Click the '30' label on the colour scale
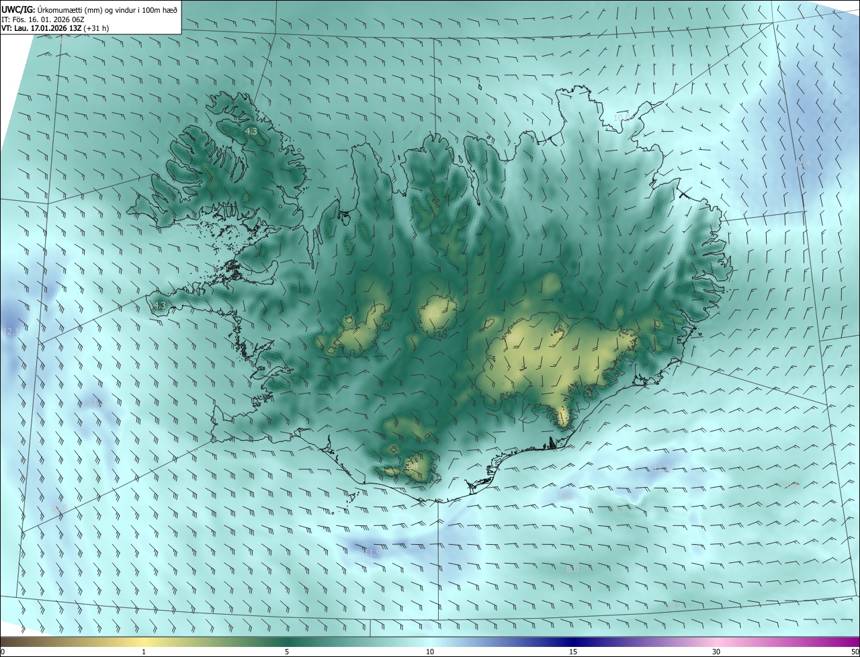Viewport: 860px width, 657px height. (x=716, y=652)
